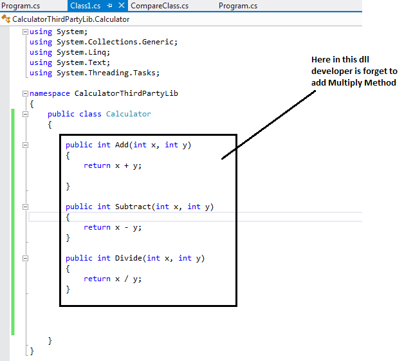Place cursor on the Add method name
This screenshot has width=413, height=361.
[122, 145]
